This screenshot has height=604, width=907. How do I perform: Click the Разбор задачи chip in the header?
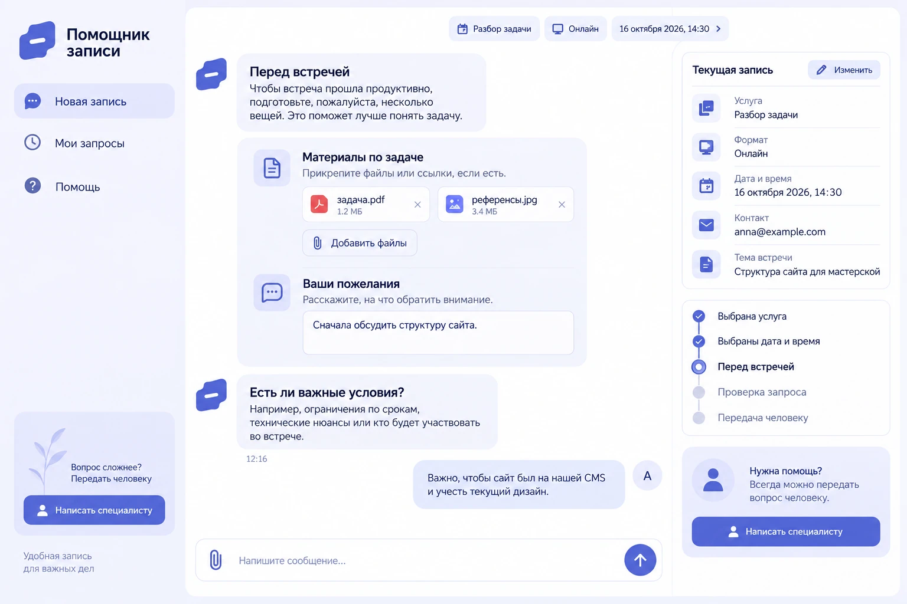point(494,29)
